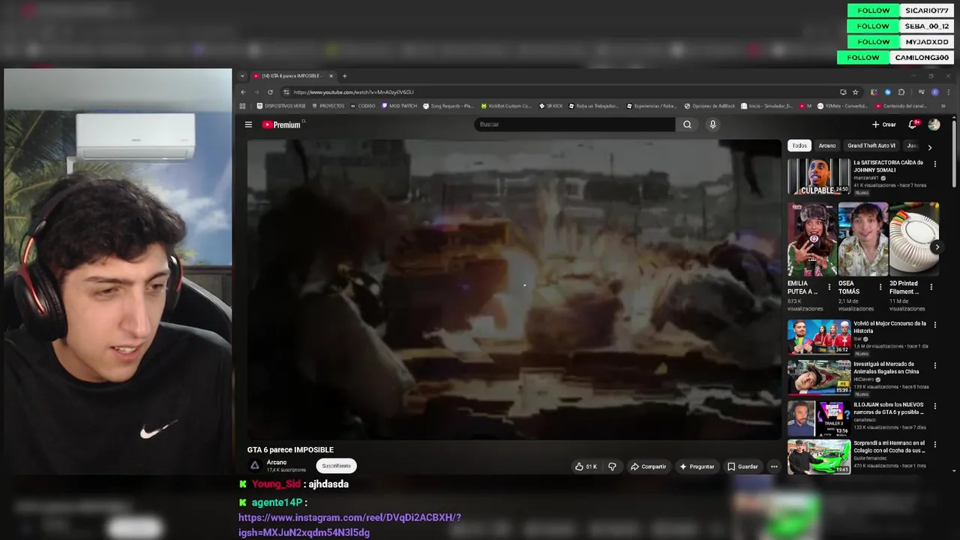Open PROYECTOS bookmark folder
This screenshot has width=960, height=540.
[328, 106]
